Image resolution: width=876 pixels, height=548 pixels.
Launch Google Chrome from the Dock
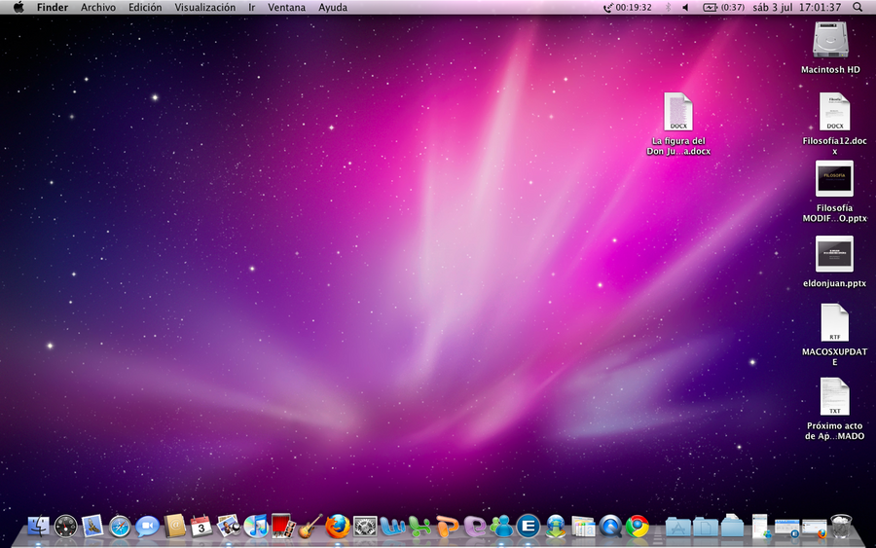click(x=638, y=527)
